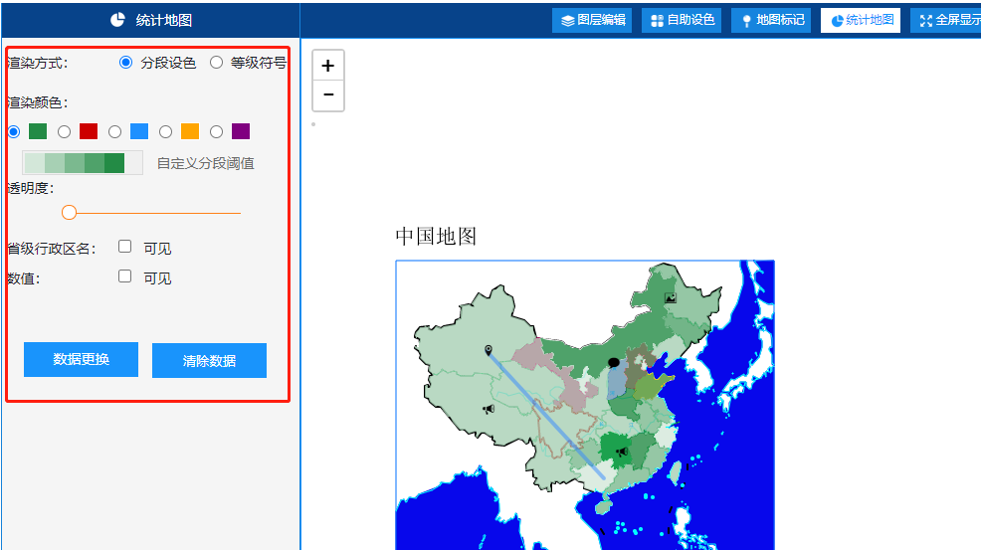Screen dimensions: 981x550
Task: Open 自定义分段阈值 custom threshold setting
Action: tap(205, 163)
